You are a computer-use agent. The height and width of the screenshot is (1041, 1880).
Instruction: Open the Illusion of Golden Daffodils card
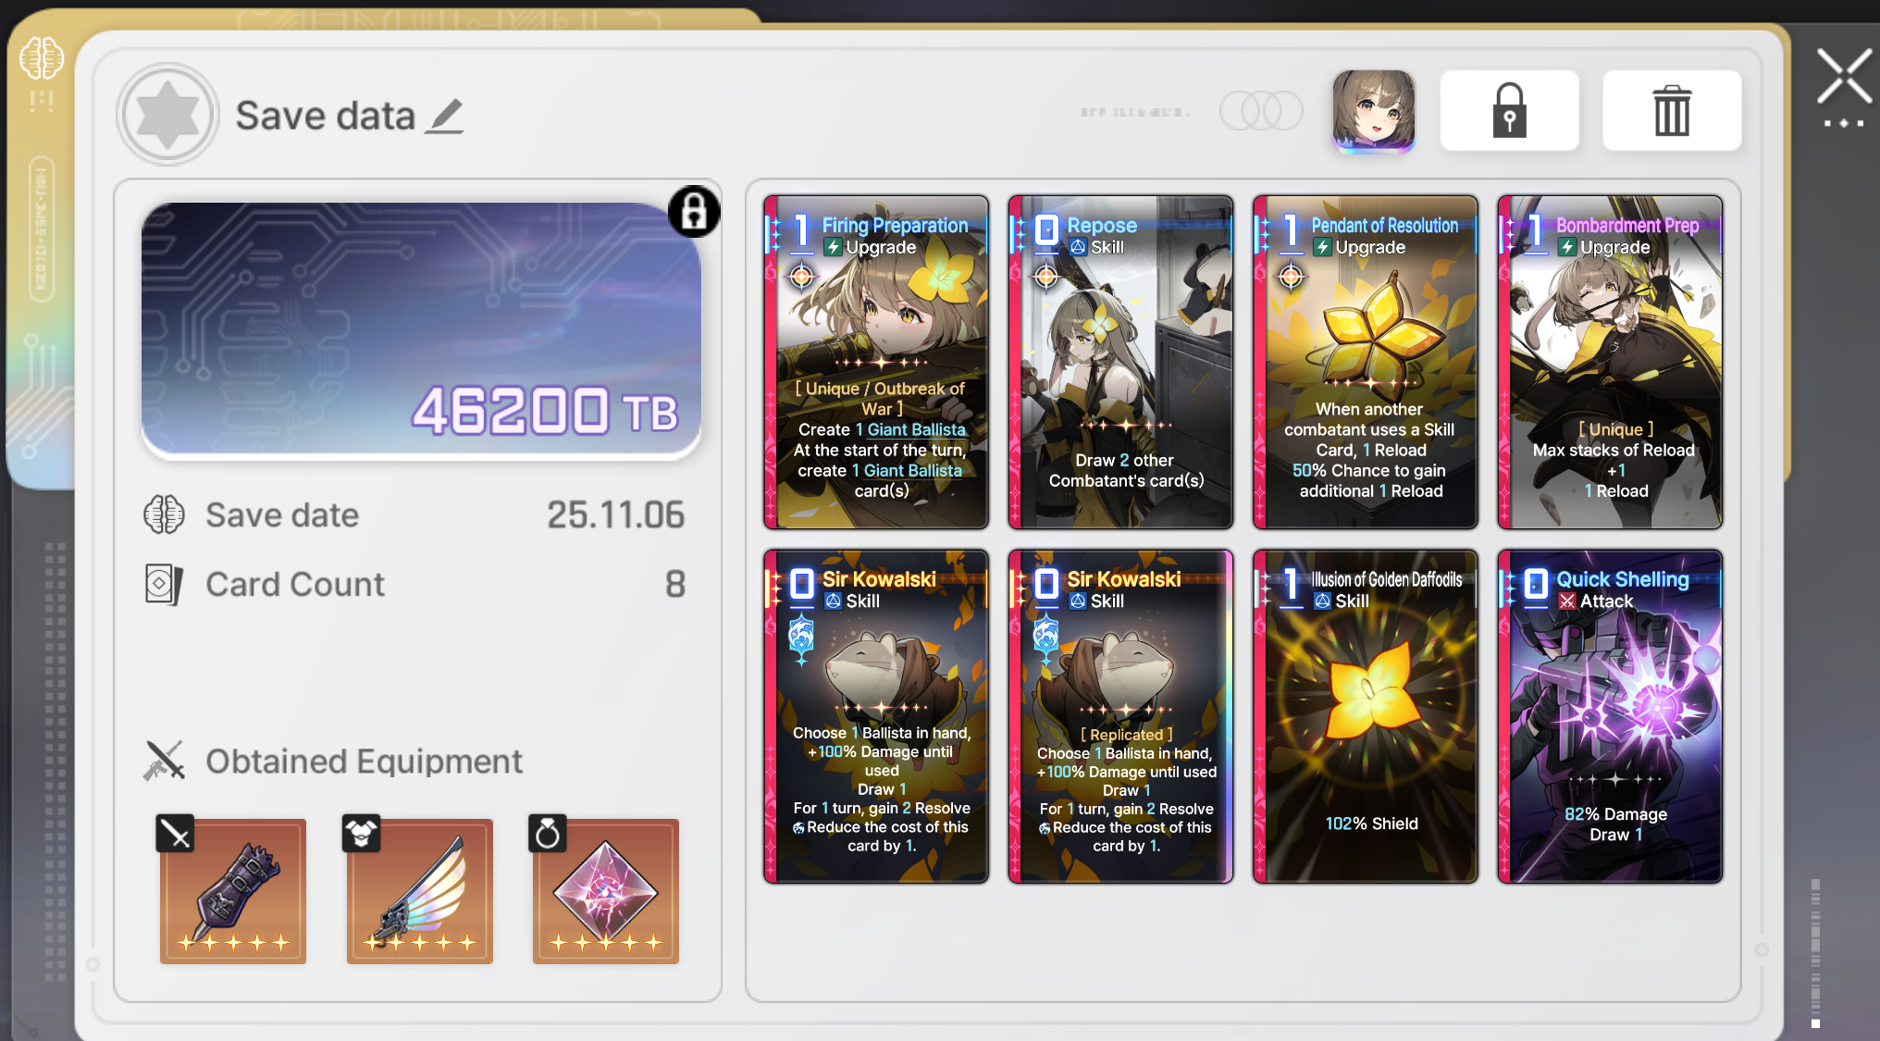click(1366, 716)
